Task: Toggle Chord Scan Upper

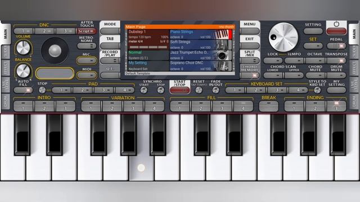Action: (x=294, y=75)
